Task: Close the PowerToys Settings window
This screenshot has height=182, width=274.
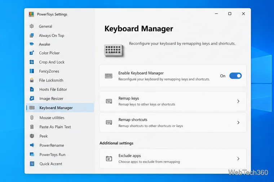Action: pos(243,14)
